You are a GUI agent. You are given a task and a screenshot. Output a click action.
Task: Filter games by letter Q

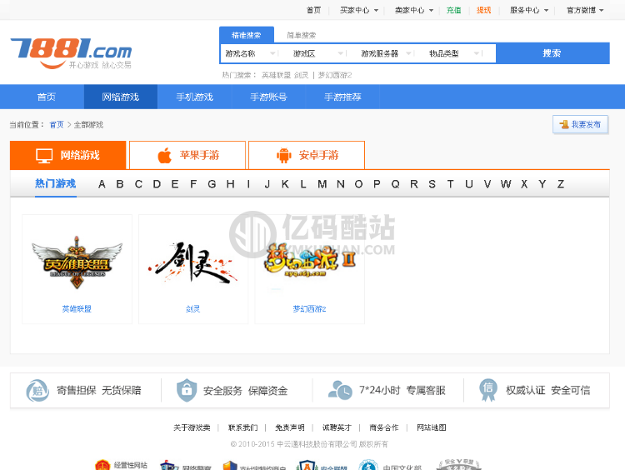pyautogui.click(x=395, y=184)
